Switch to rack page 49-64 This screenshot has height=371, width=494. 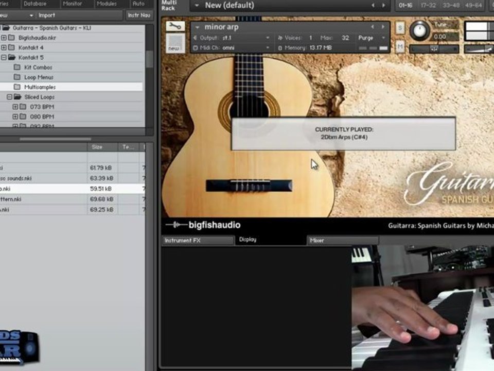point(473,5)
